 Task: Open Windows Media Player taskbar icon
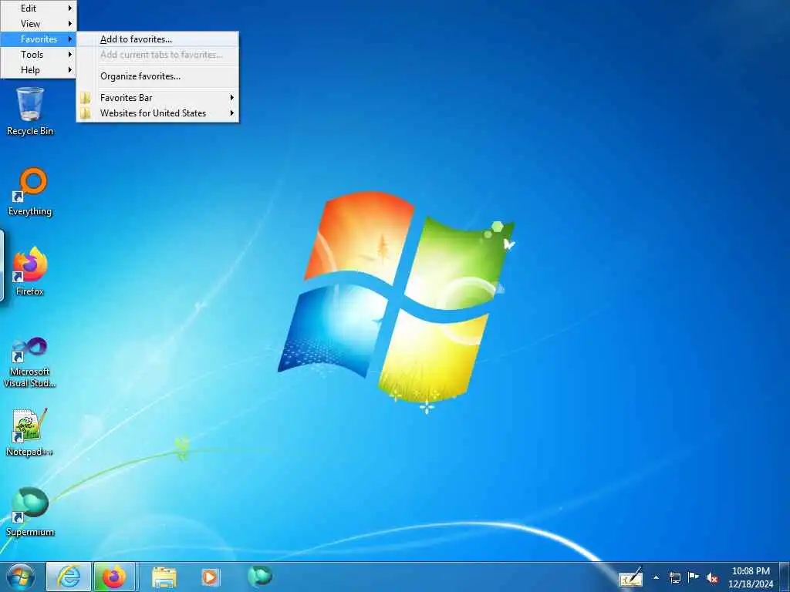[210, 577]
